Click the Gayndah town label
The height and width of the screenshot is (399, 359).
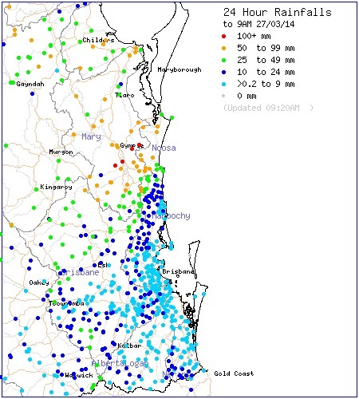click(30, 84)
